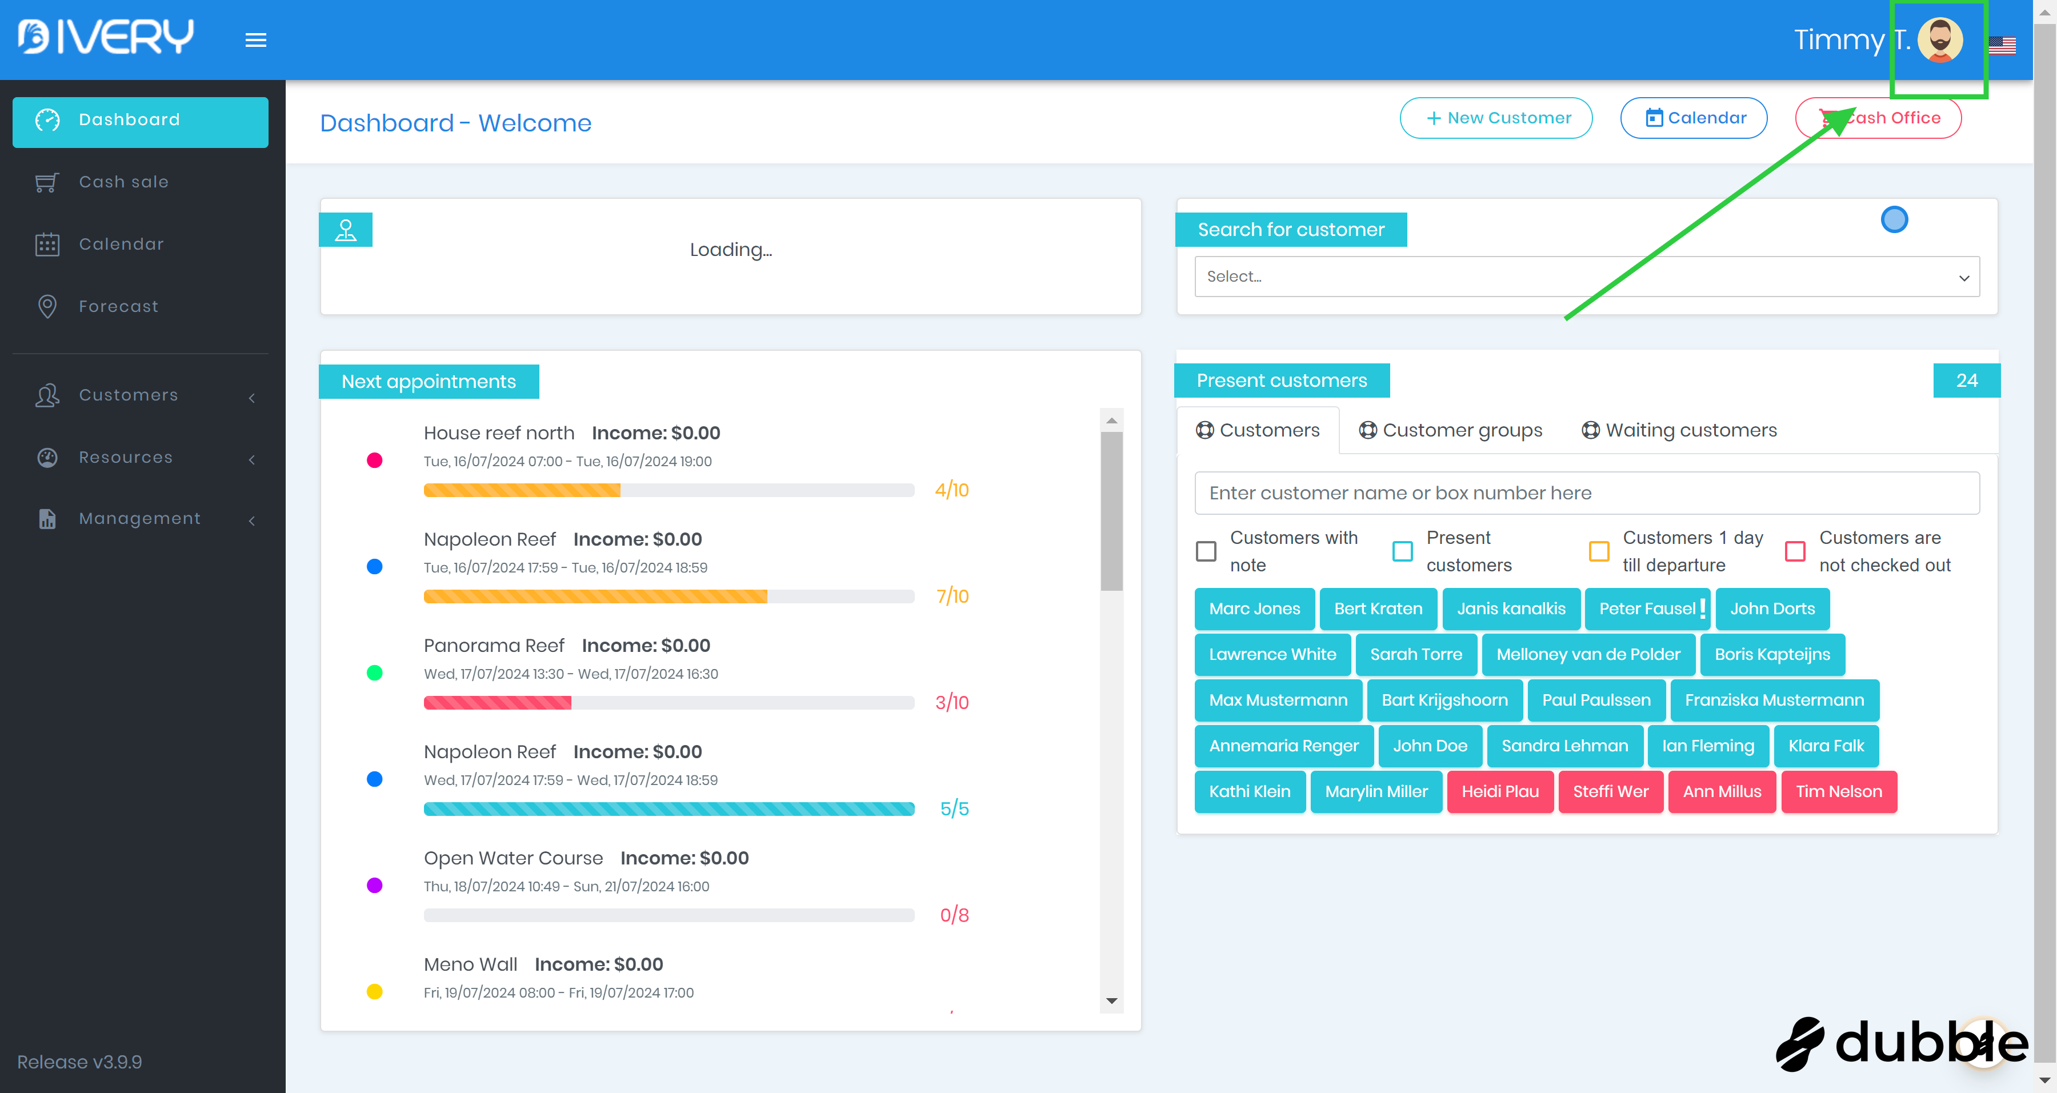Toggle Present customers checkbox
2057x1093 pixels.
coord(1402,551)
